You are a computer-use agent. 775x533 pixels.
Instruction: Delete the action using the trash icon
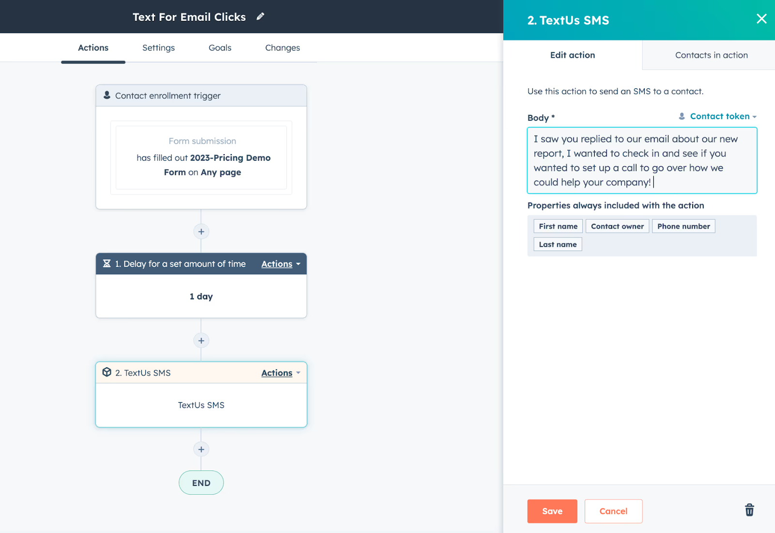[x=749, y=510]
